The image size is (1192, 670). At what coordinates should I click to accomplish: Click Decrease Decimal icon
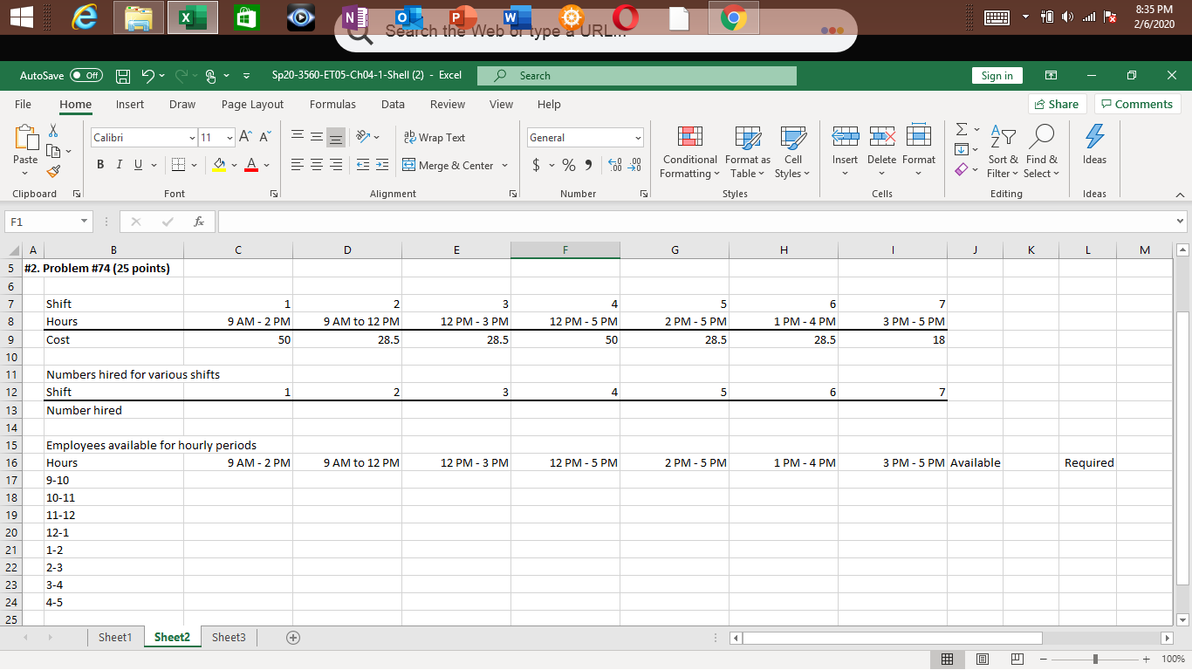point(634,165)
